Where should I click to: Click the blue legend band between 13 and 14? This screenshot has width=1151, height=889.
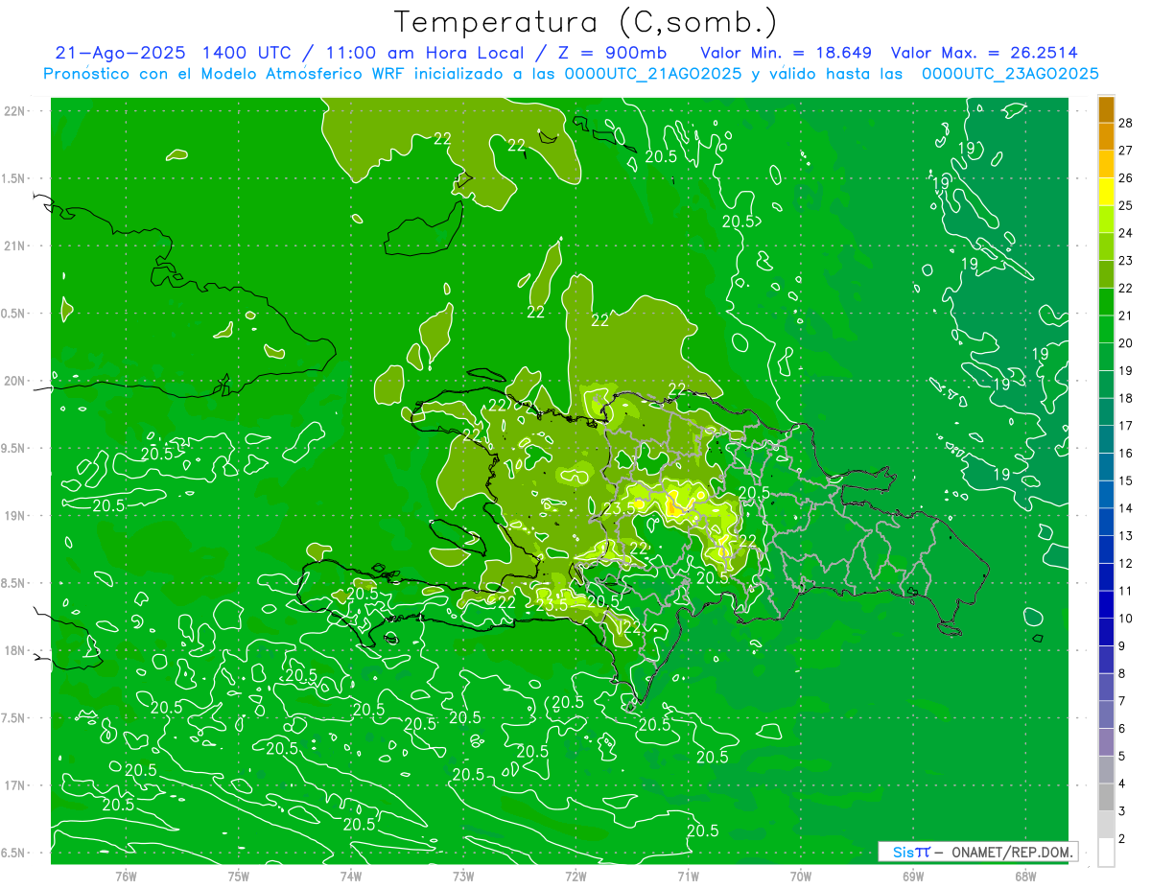(x=1106, y=523)
